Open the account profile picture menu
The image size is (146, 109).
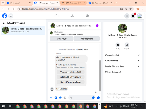pos(139,16)
